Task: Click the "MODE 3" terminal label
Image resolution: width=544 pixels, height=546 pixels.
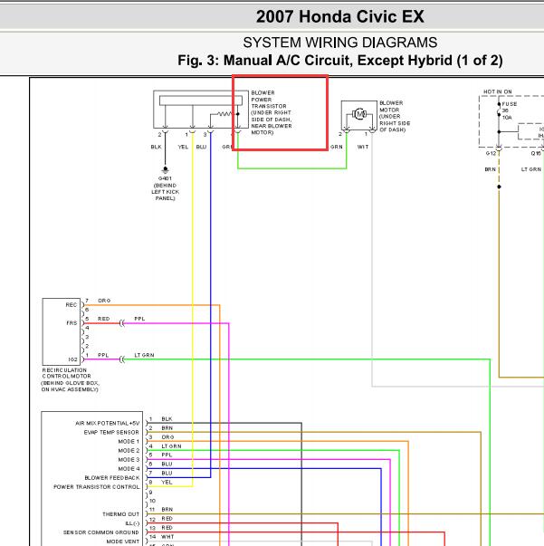Action: (129, 459)
